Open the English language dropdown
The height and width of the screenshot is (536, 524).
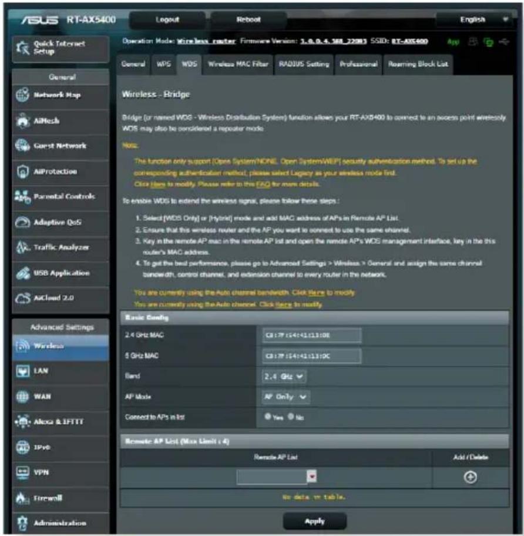coord(474,19)
